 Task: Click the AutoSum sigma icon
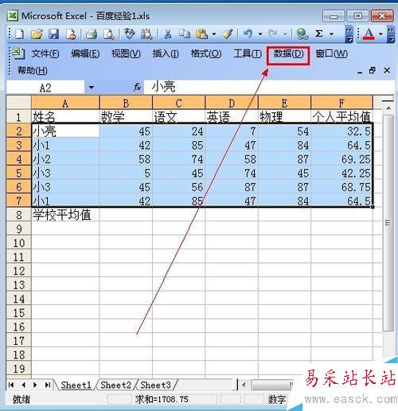tap(319, 33)
